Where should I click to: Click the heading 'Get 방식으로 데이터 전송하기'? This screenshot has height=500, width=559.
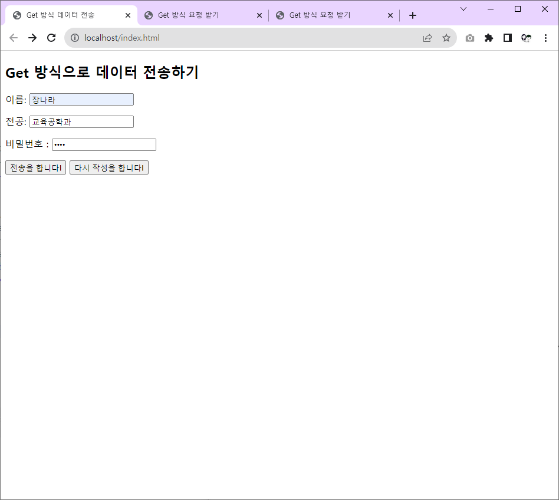(102, 73)
